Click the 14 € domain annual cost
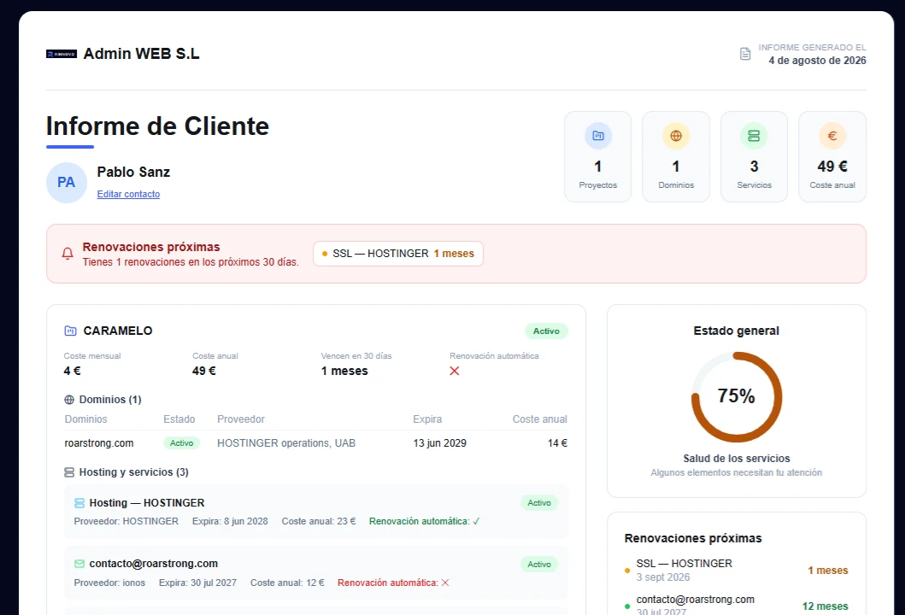The image size is (905, 615). [557, 443]
